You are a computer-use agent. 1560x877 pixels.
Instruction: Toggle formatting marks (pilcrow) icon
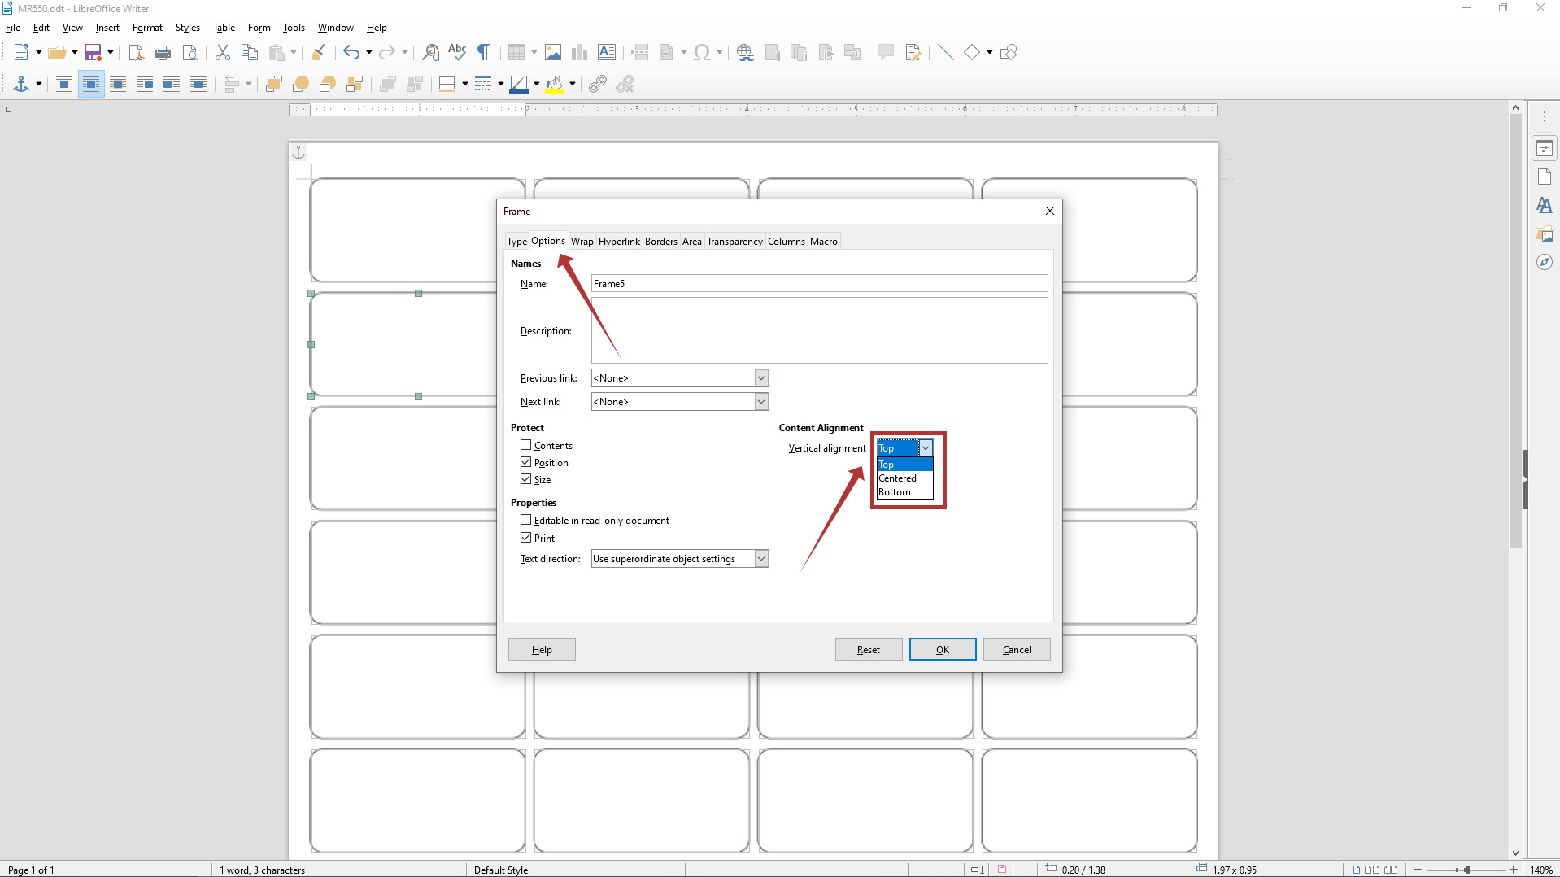click(x=484, y=53)
